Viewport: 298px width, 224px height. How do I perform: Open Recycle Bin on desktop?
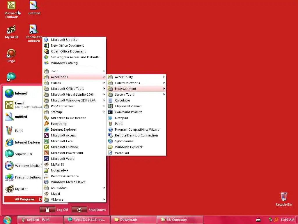tap(283, 199)
